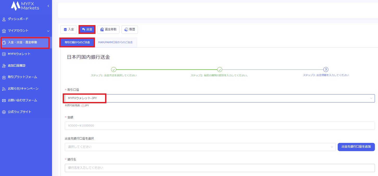This screenshot has height=176, width=378.
Task: Click the 日本円国内銀行送金 heading
Action: tap(88, 57)
